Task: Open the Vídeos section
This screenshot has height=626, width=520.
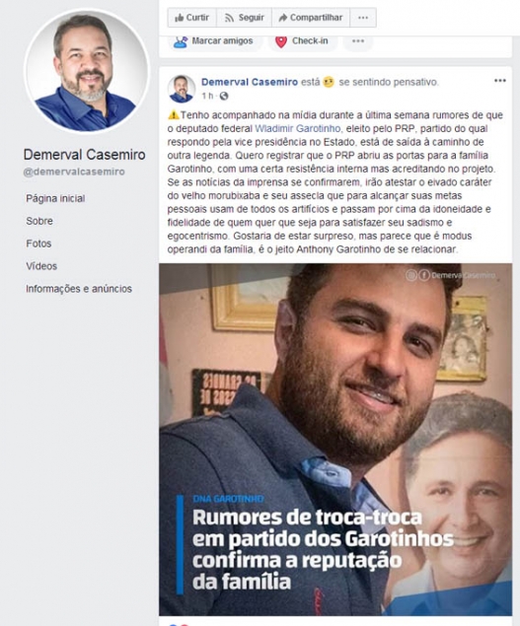Action: click(x=41, y=266)
